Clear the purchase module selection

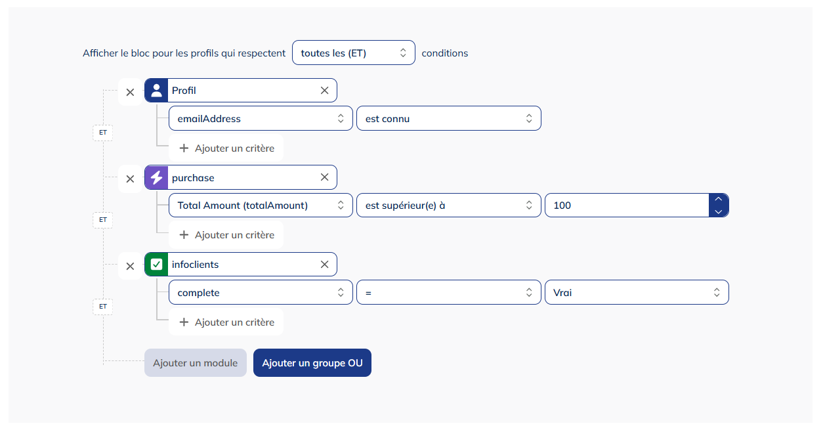point(324,177)
